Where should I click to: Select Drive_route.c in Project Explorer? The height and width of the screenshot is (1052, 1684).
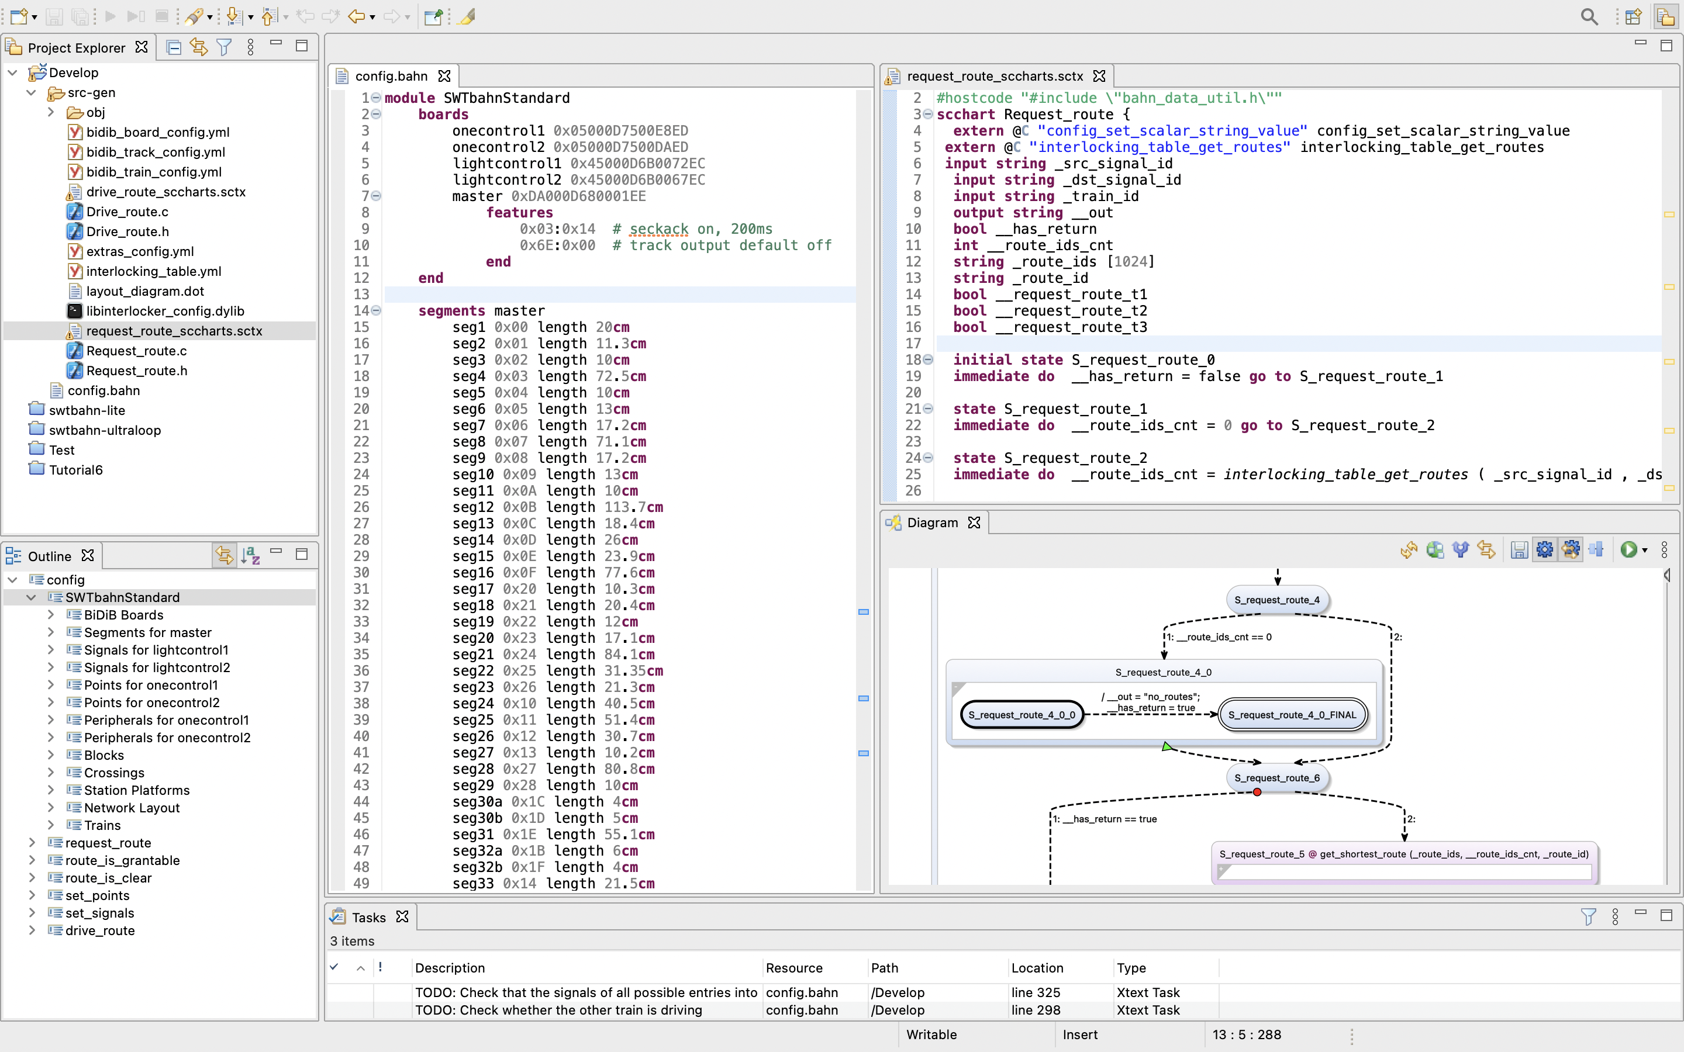127,212
